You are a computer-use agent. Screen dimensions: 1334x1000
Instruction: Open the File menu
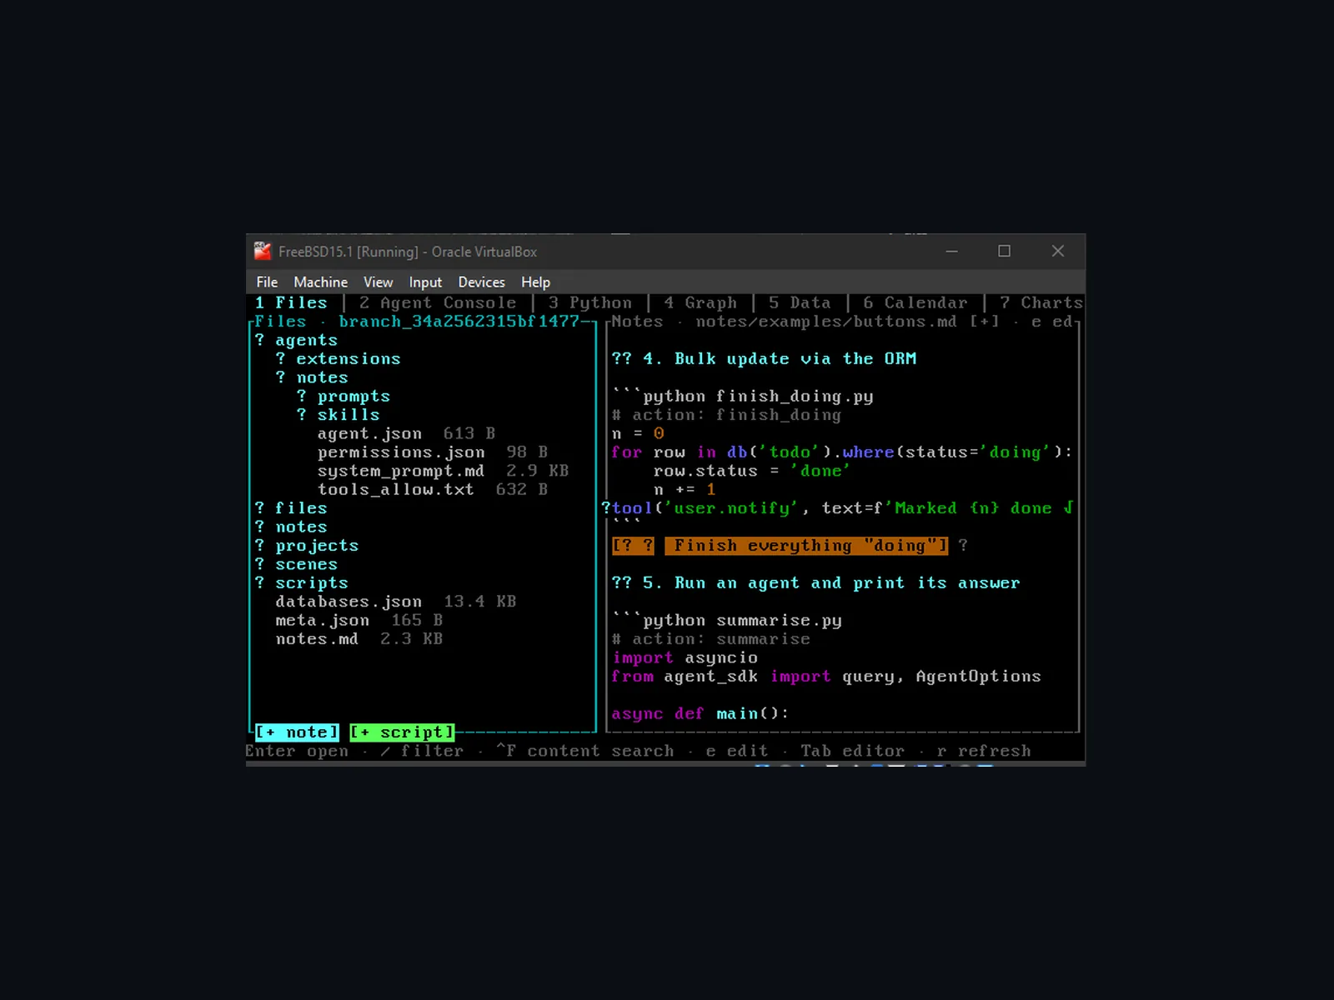(267, 282)
